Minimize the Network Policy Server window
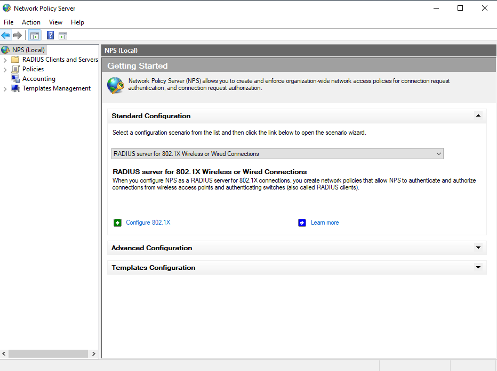Screen dimensions: 497x371 pyautogui.click(x=436, y=8)
